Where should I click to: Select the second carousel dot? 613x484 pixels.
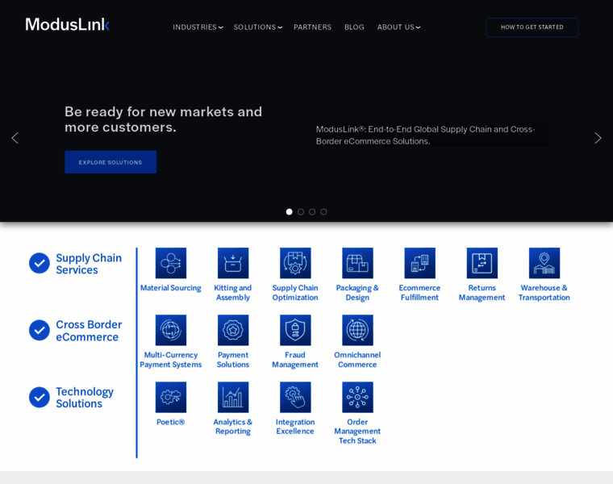(301, 212)
